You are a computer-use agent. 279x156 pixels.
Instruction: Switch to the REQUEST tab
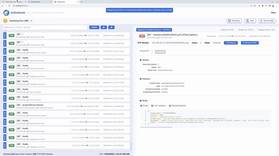coord(144,51)
